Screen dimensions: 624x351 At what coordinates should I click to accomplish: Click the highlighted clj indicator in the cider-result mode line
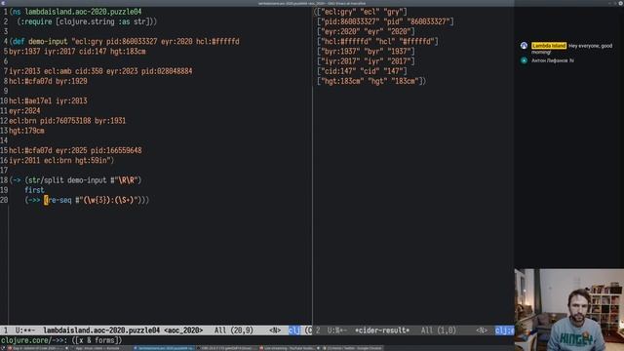click(505, 331)
